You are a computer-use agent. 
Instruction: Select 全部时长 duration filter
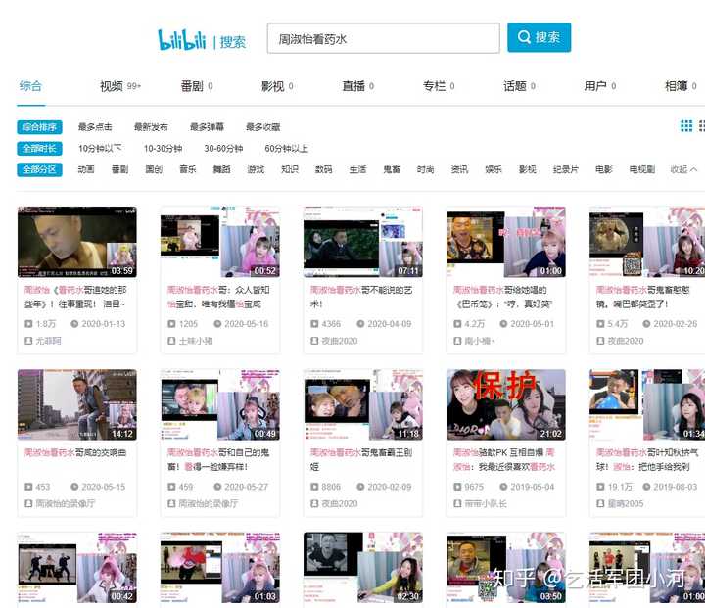(x=39, y=149)
